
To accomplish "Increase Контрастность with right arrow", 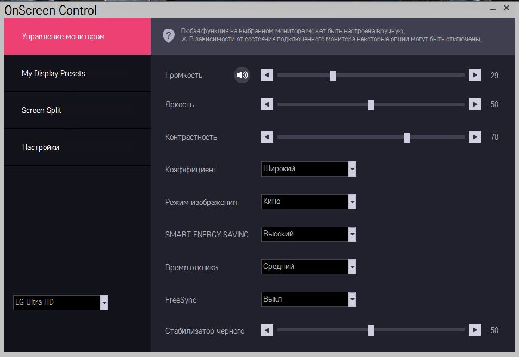I will point(475,137).
